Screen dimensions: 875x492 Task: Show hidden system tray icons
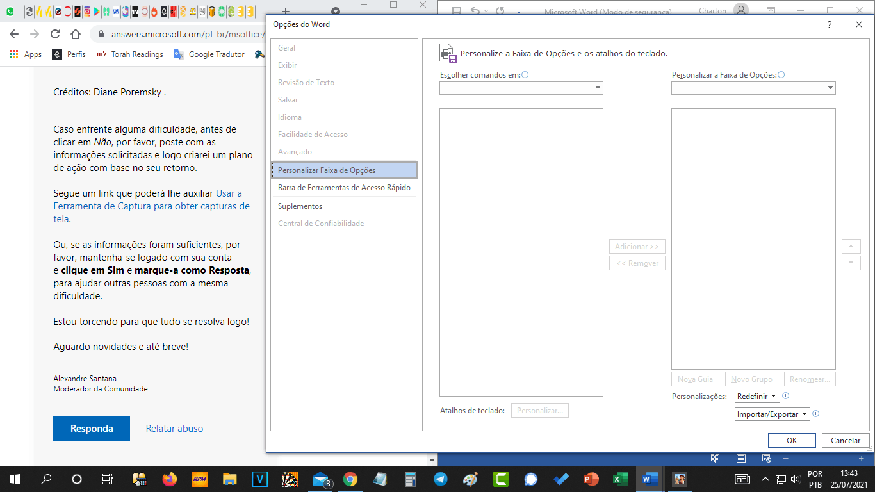tap(765, 479)
